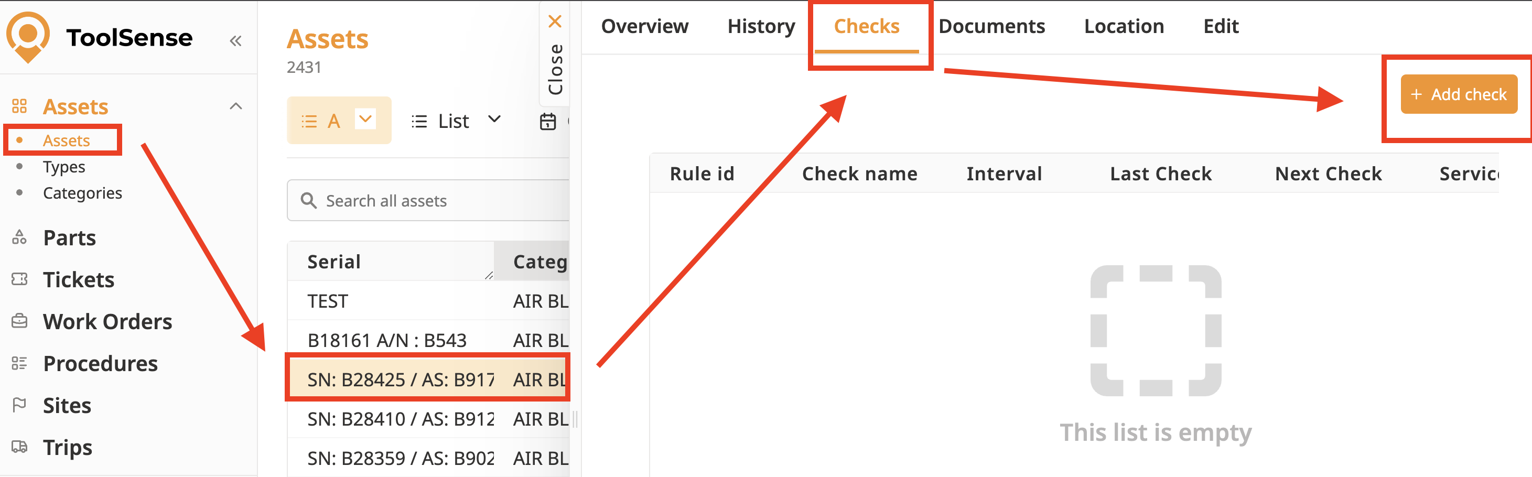Image resolution: width=1532 pixels, height=477 pixels.
Task: Select asset row SN: B28425 / AS: B917
Action: click(x=428, y=380)
